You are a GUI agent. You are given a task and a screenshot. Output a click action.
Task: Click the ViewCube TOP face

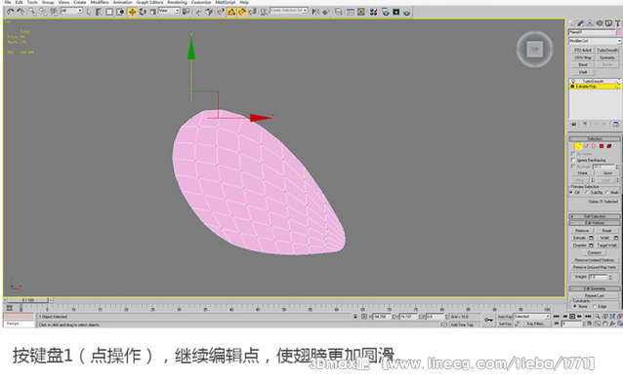[x=535, y=49]
